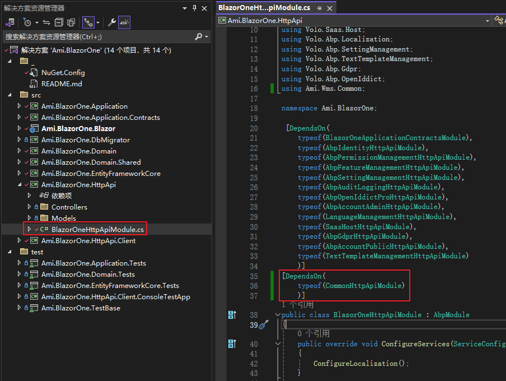Collapse the Ami.BlazorOne.HttpApi project node
506x381 pixels.
(x=19, y=184)
